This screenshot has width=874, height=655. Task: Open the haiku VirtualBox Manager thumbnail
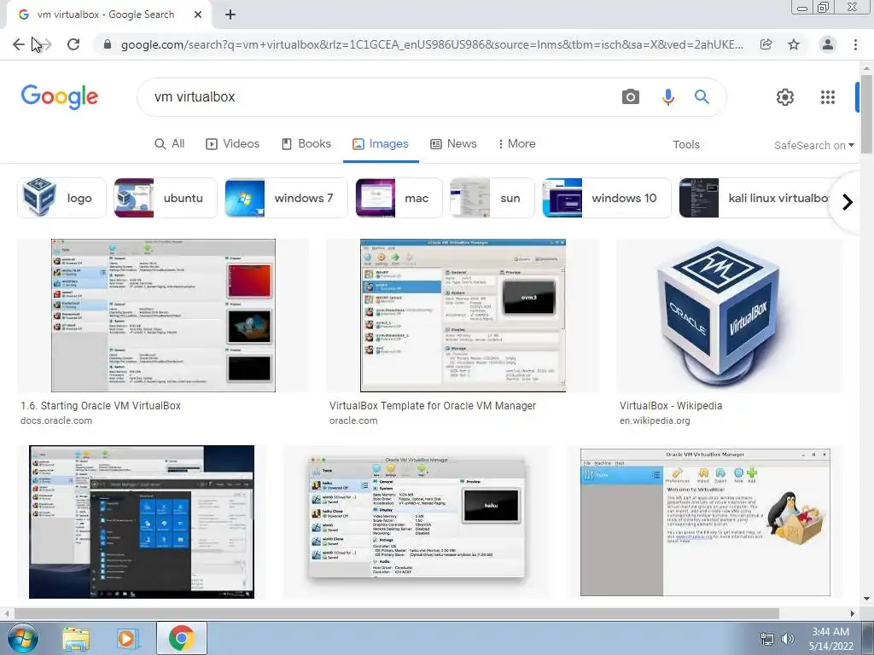tap(417, 522)
